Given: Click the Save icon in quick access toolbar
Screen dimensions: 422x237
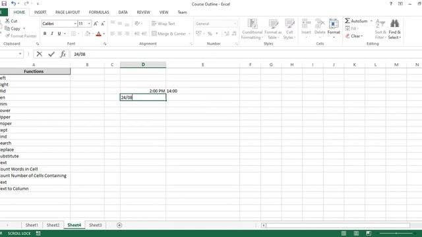Looking at the screenshot, I should pos(4,3).
